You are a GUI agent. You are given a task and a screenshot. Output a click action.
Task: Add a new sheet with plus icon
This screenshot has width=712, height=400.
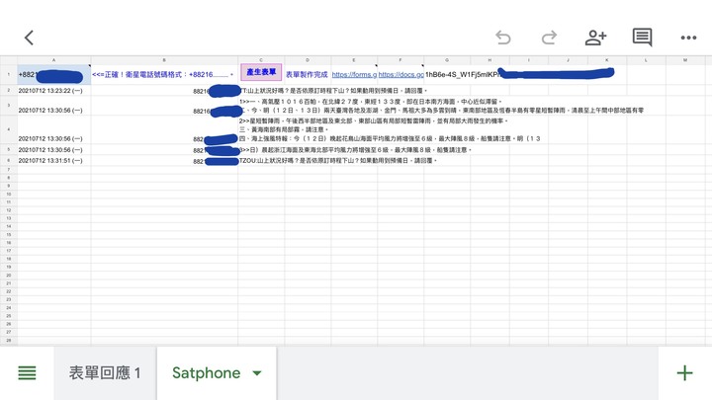(684, 373)
